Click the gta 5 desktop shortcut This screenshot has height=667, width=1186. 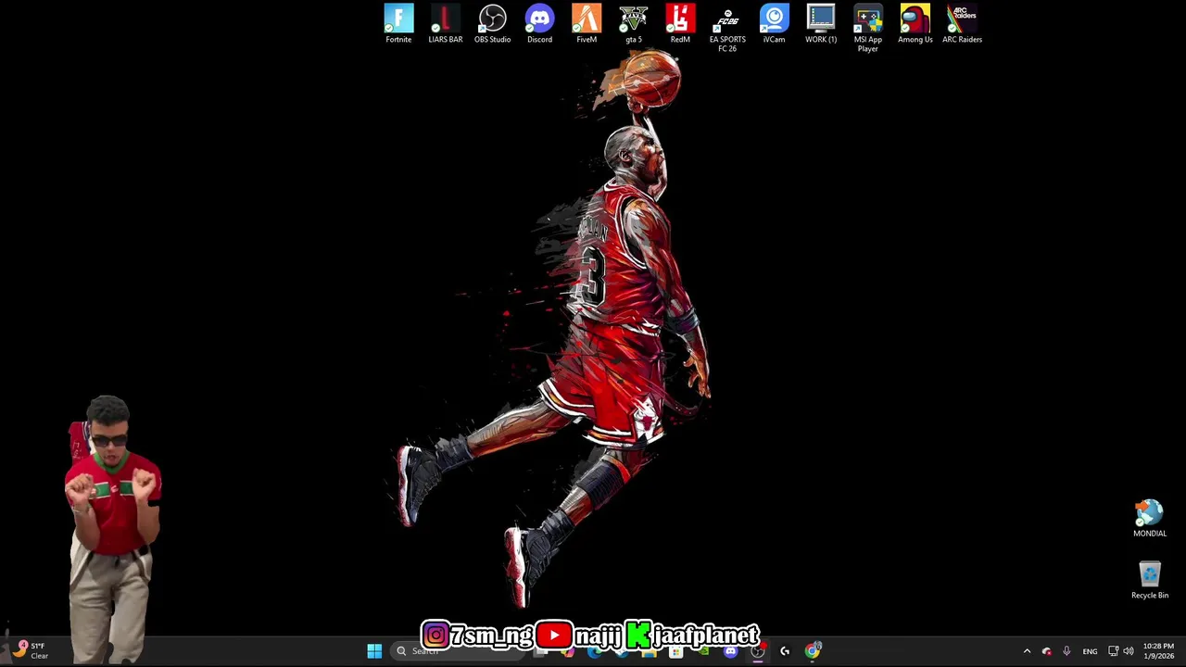tap(634, 24)
